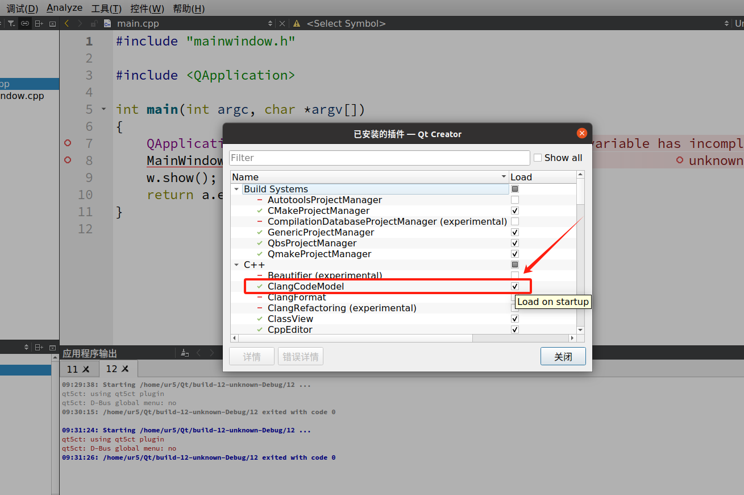Toggle Load for the C++ group
Viewport: 744px width, 495px height.
(x=515, y=265)
